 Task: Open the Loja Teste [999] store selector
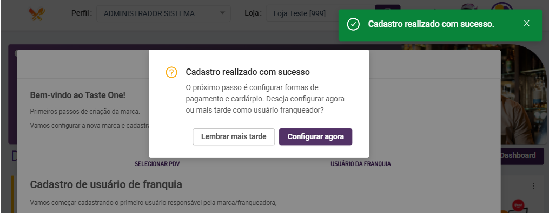[302, 13]
